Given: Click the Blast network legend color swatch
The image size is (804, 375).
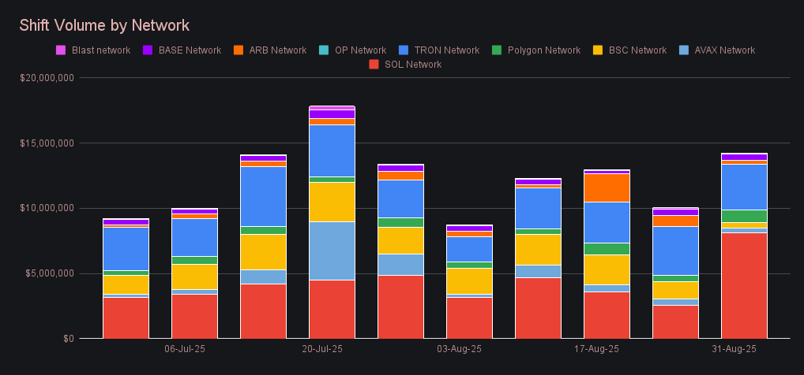Looking at the screenshot, I should (61, 50).
